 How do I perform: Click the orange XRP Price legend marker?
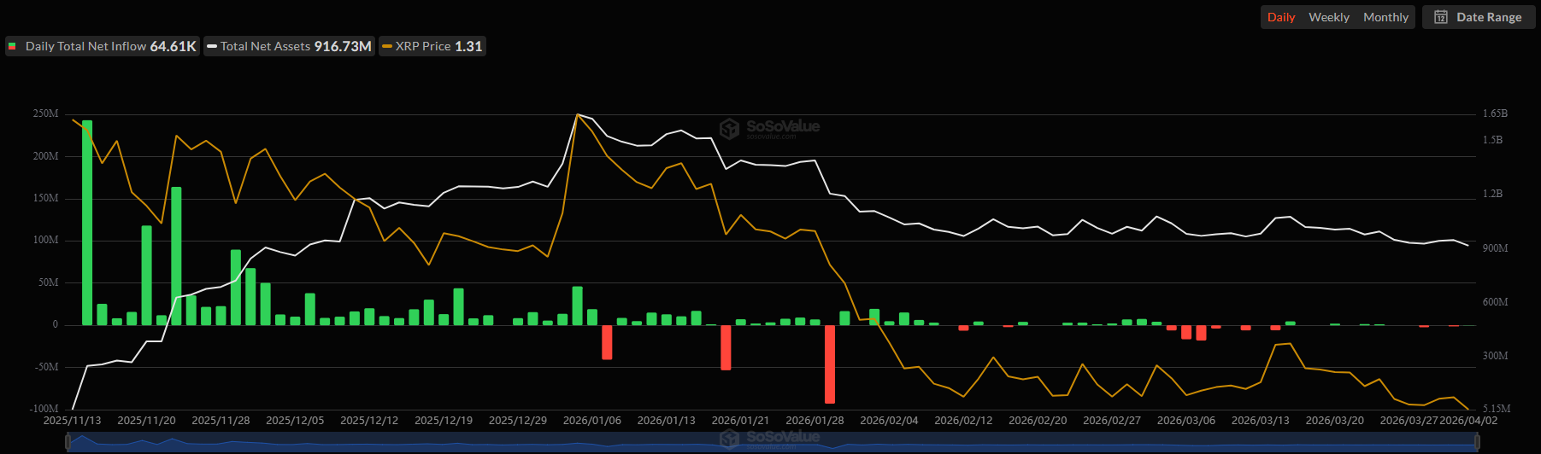pyautogui.click(x=387, y=46)
